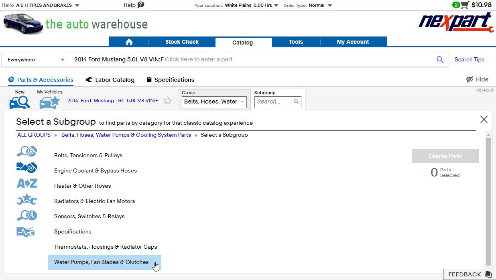This screenshot has height=280, width=496.
Task: Open the A & H Tires account dropdown
Action: (48, 5)
